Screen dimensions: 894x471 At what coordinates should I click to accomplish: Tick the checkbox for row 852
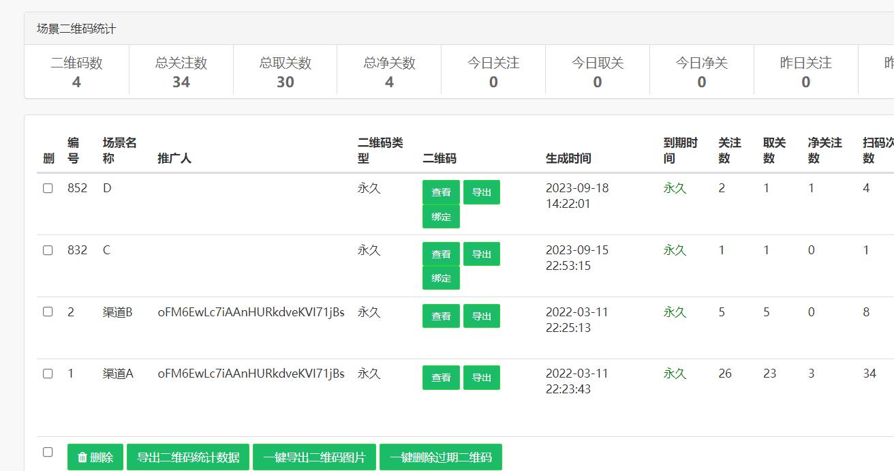pos(48,188)
